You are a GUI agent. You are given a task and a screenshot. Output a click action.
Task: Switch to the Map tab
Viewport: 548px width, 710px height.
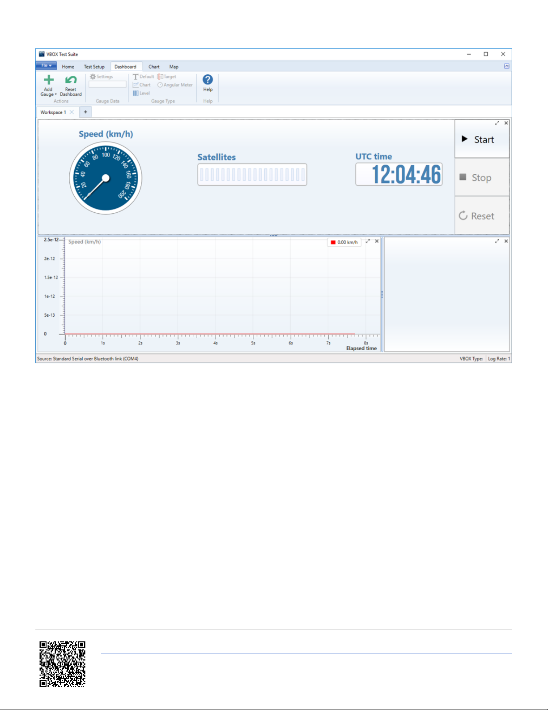pyautogui.click(x=174, y=67)
